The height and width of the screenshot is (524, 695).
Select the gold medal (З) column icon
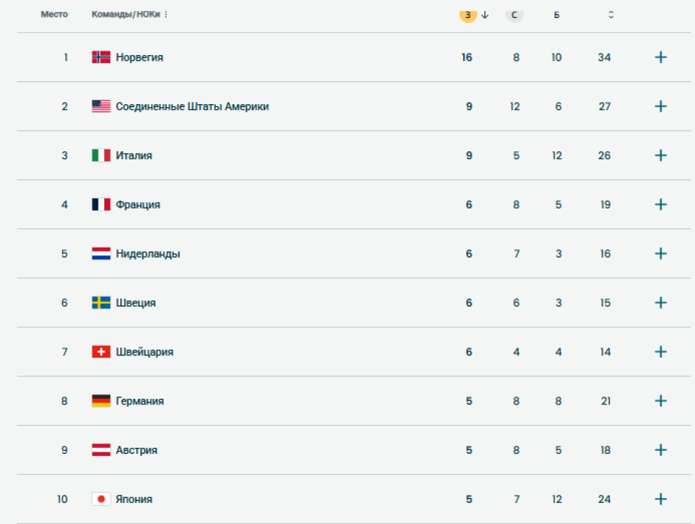click(467, 14)
